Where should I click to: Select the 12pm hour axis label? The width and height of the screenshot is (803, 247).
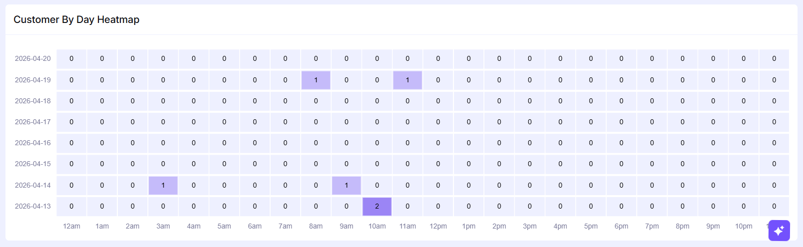438,227
